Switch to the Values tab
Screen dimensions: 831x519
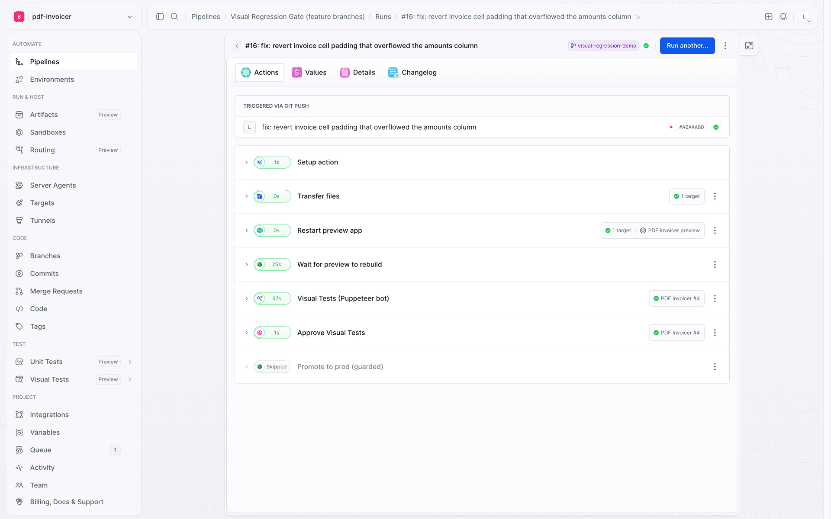pos(309,72)
